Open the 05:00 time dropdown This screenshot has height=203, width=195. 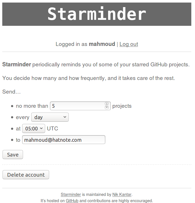click(x=33, y=128)
